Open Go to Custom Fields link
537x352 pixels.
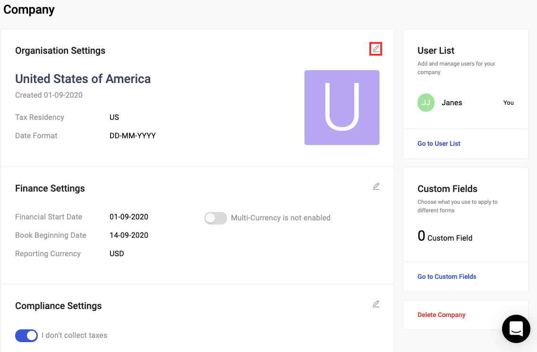[x=447, y=277]
